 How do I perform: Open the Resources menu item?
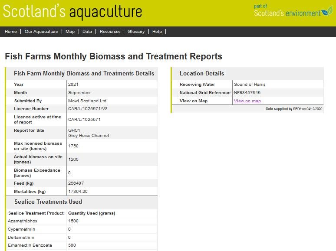tap(110, 32)
